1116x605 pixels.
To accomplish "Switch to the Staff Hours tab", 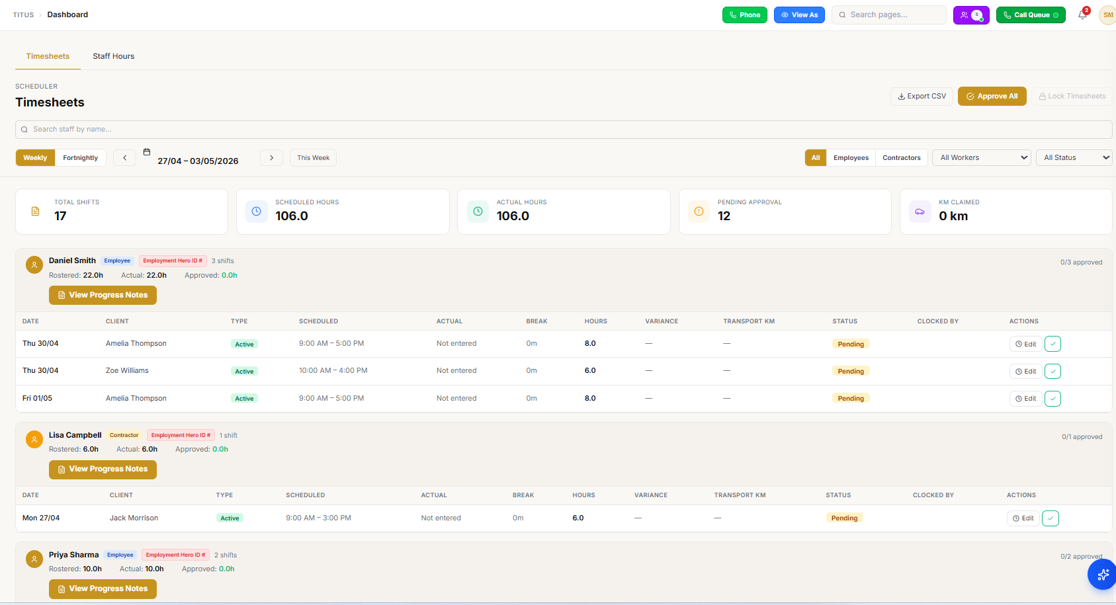I will coord(114,56).
